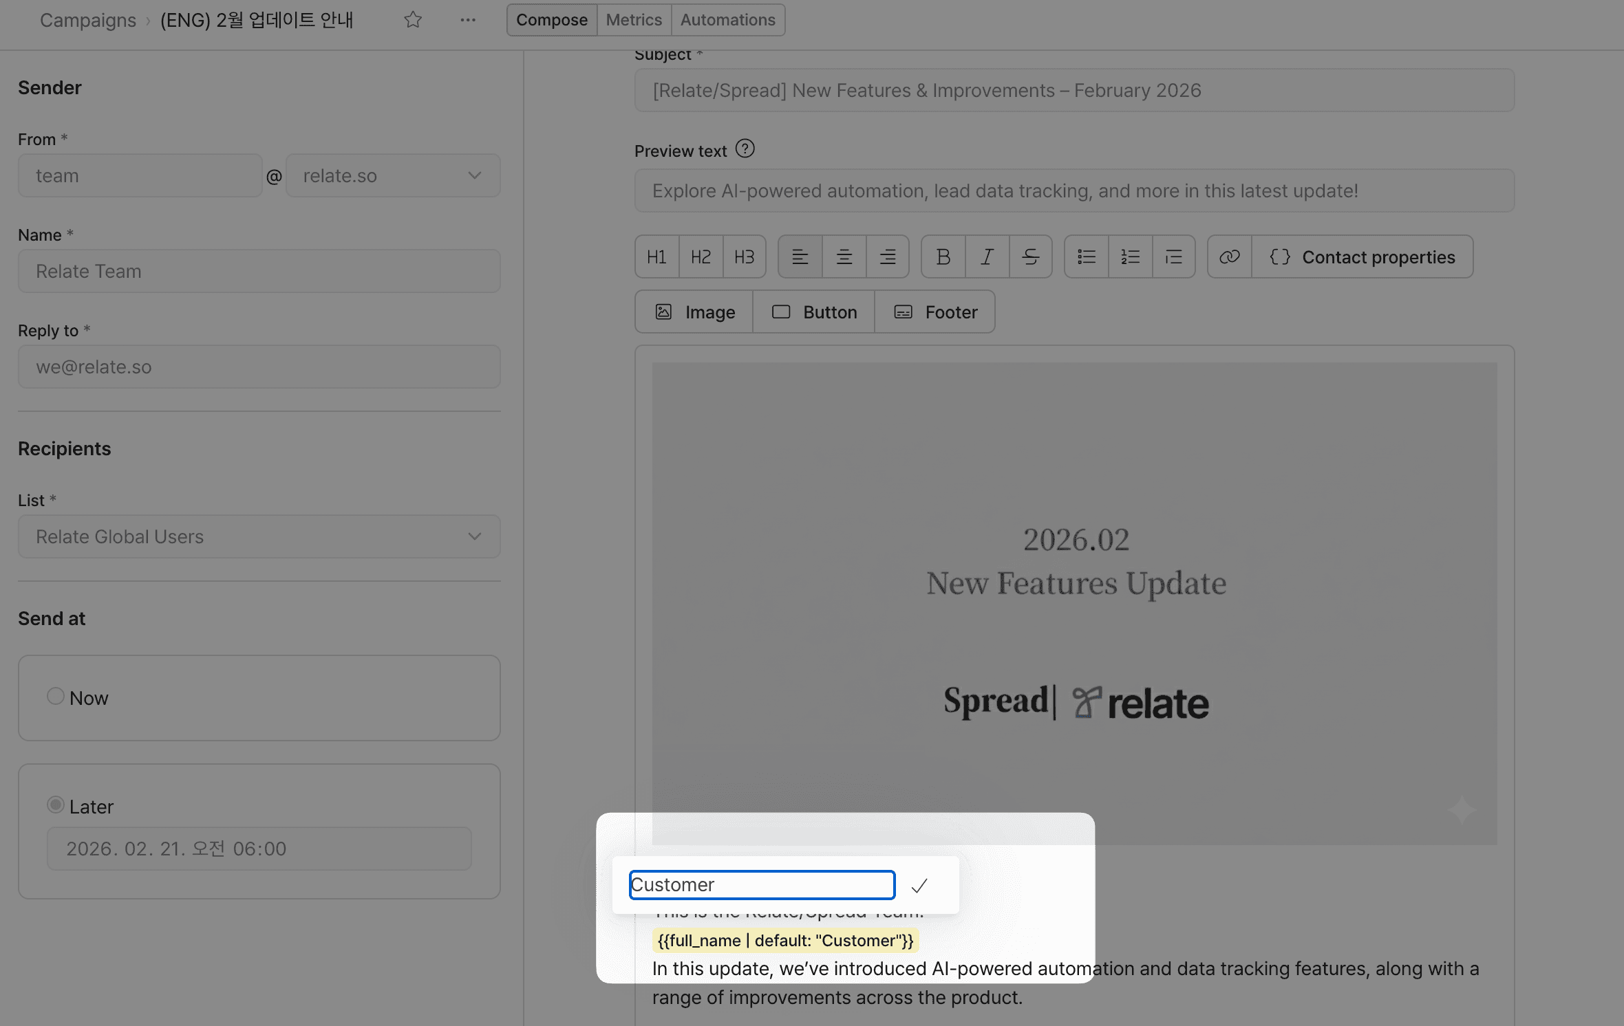Viewport: 1624px width, 1026px height.
Task: Apply H1 heading format
Action: (656, 256)
